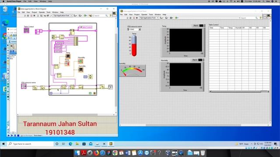Click connector pane grid icon in Front Panel
The height and width of the screenshot is (157, 280).
264,17
